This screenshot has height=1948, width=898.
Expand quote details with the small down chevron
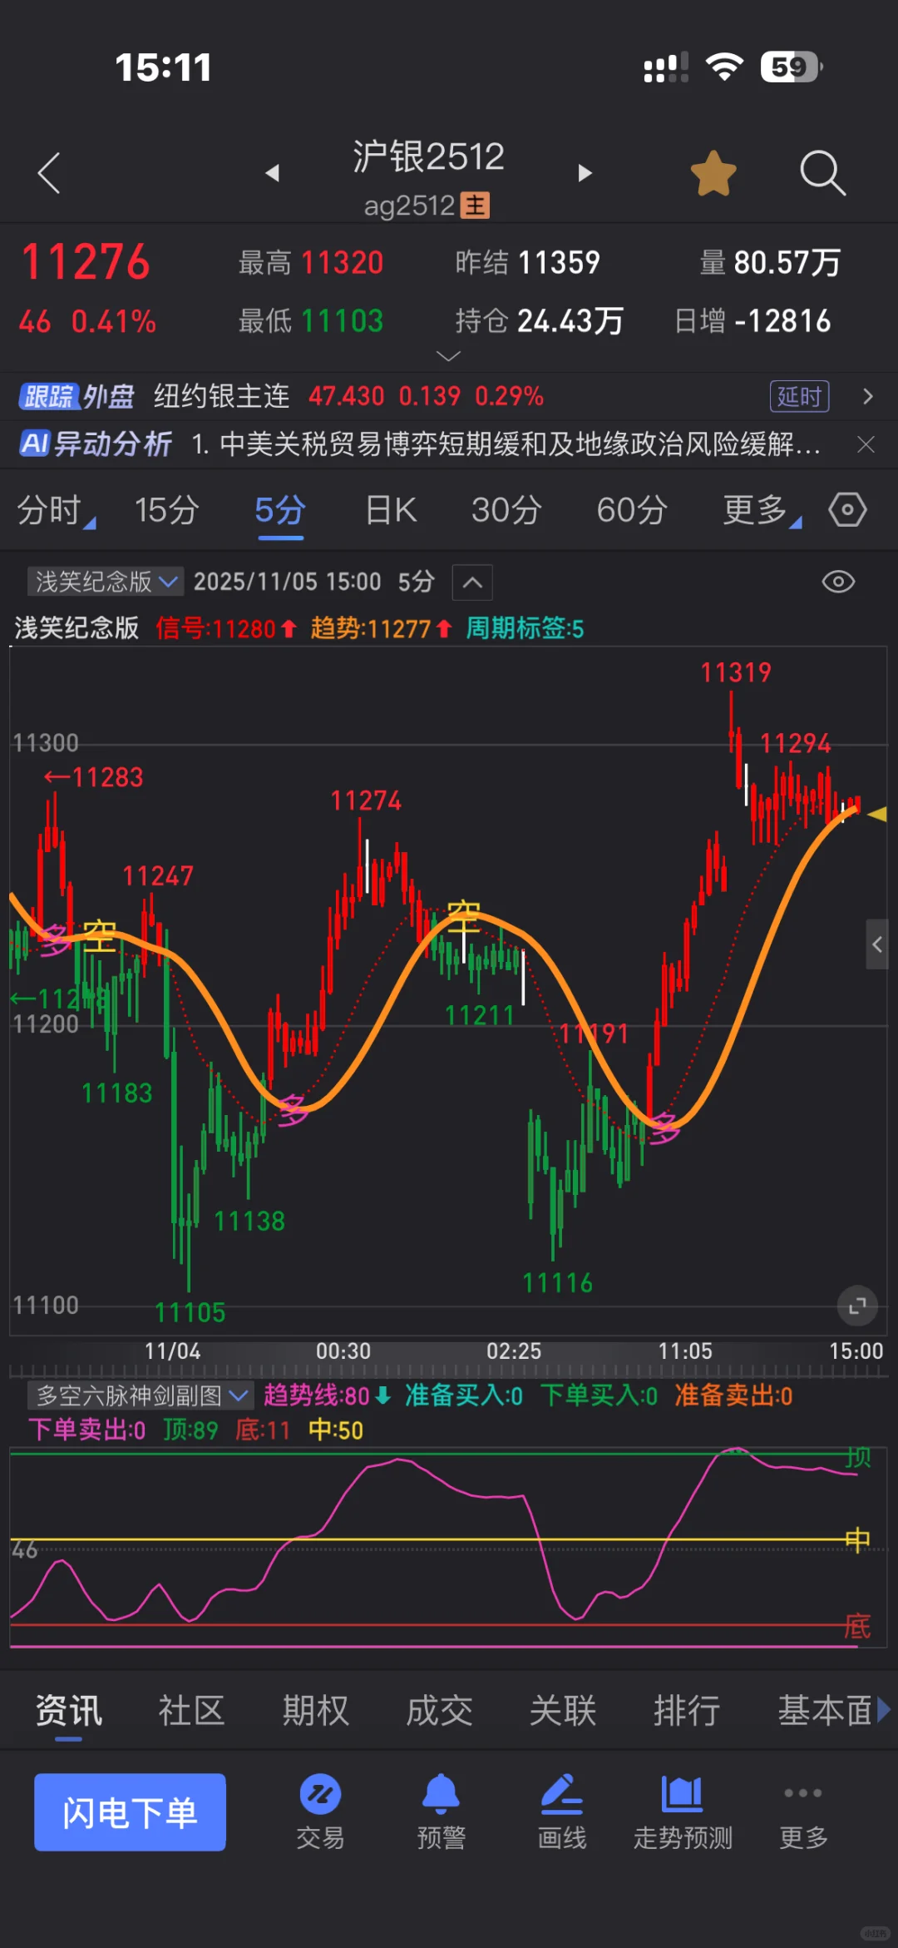pyautogui.click(x=448, y=356)
